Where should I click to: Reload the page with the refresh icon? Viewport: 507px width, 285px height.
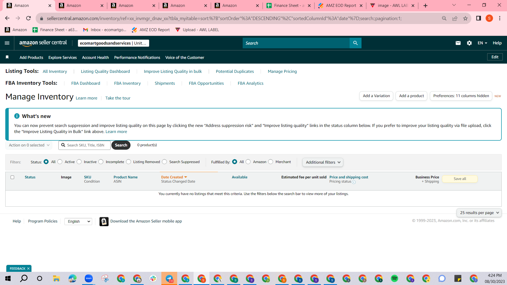pyautogui.click(x=29, y=18)
